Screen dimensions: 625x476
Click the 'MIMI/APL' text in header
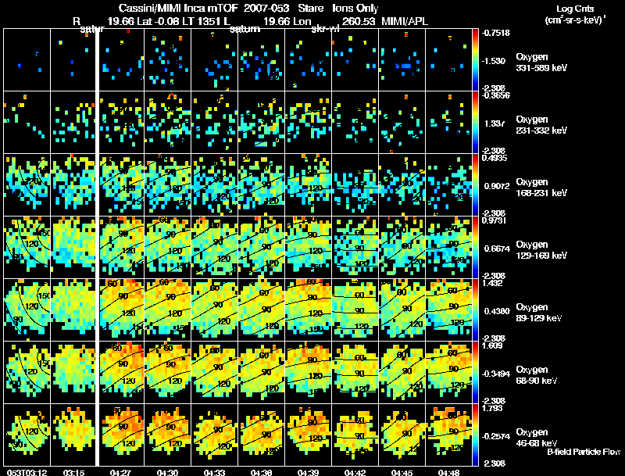coord(405,21)
